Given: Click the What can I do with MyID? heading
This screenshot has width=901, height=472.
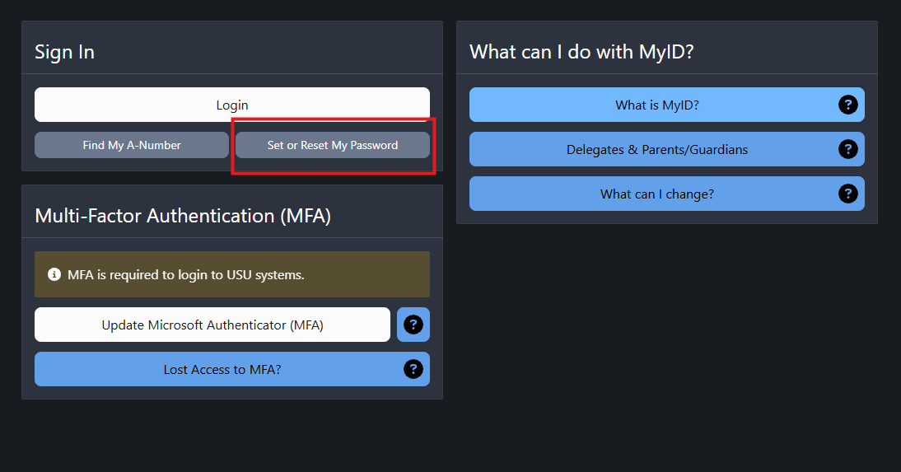Looking at the screenshot, I should coord(581,53).
